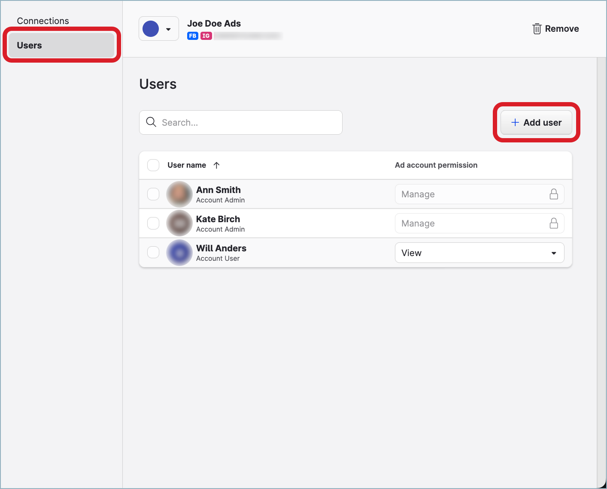The image size is (607, 489).
Task: Click the sort arrow next to User name
Action: [x=217, y=165]
